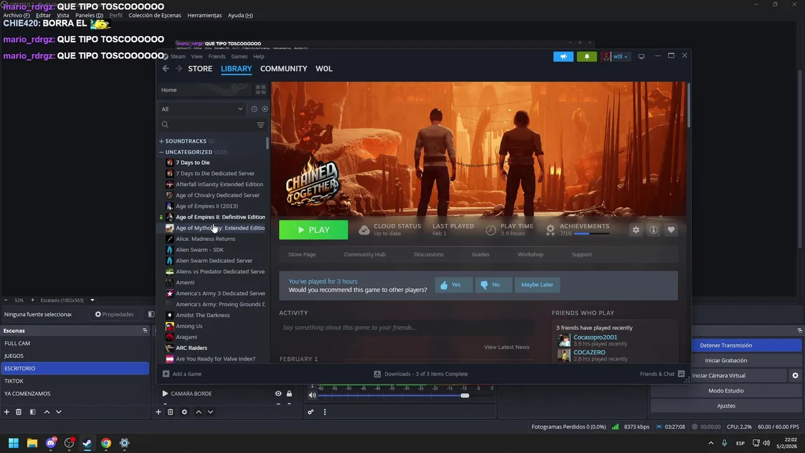Mute the OBS audio mixer speaker
805x453 pixels.
click(312, 395)
